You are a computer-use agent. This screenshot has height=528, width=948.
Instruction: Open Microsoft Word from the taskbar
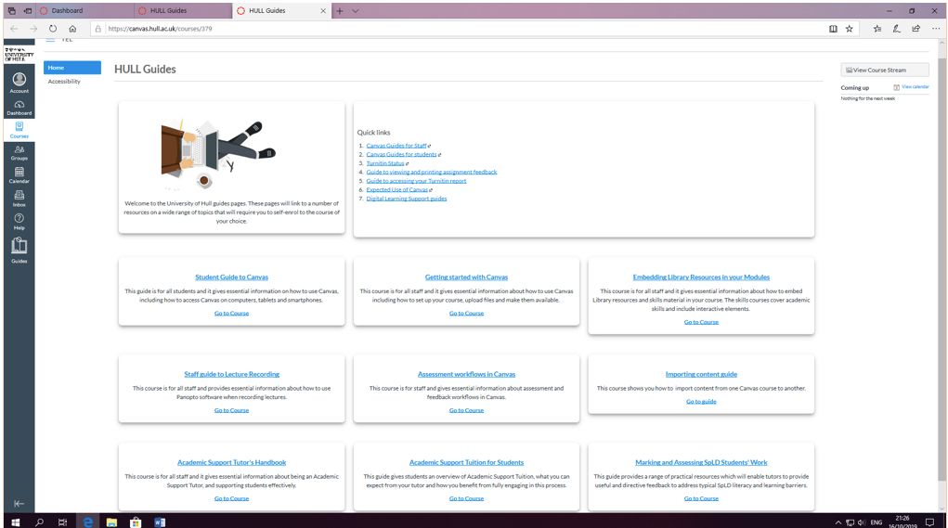pyautogui.click(x=160, y=522)
